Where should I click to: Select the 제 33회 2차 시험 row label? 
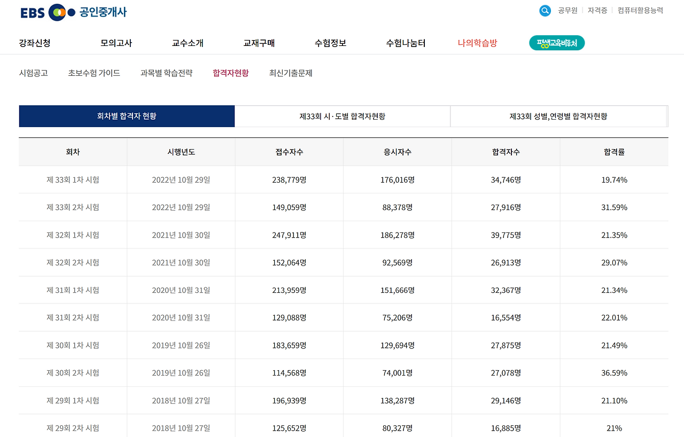coord(73,207)
